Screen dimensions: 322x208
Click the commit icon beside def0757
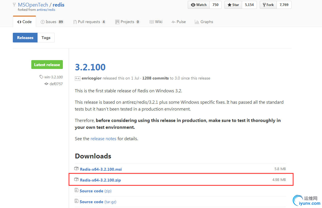click(46, 84)
